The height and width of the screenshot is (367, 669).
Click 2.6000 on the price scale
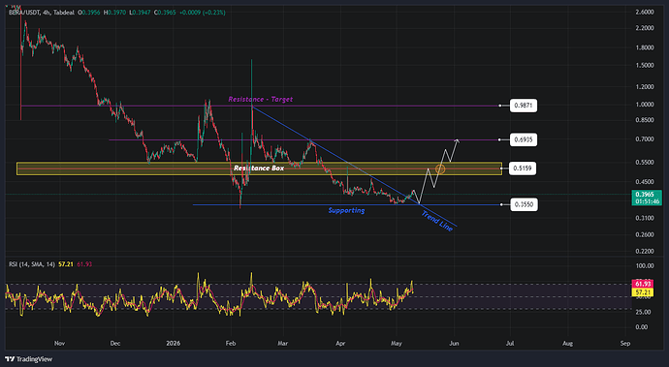(x=645, y=13)
